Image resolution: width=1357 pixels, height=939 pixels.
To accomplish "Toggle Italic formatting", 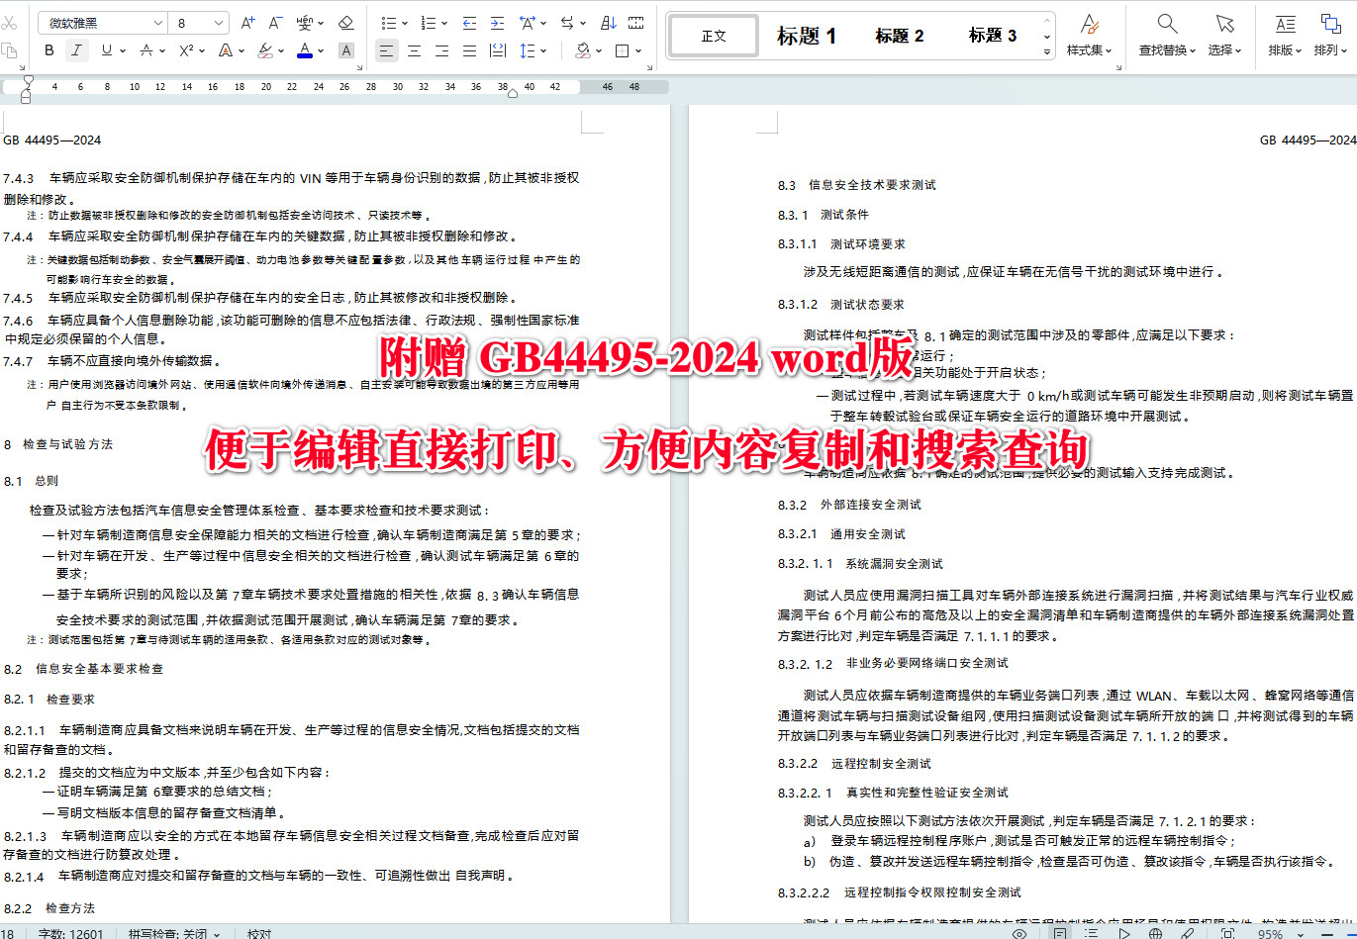I will [76, 50].
